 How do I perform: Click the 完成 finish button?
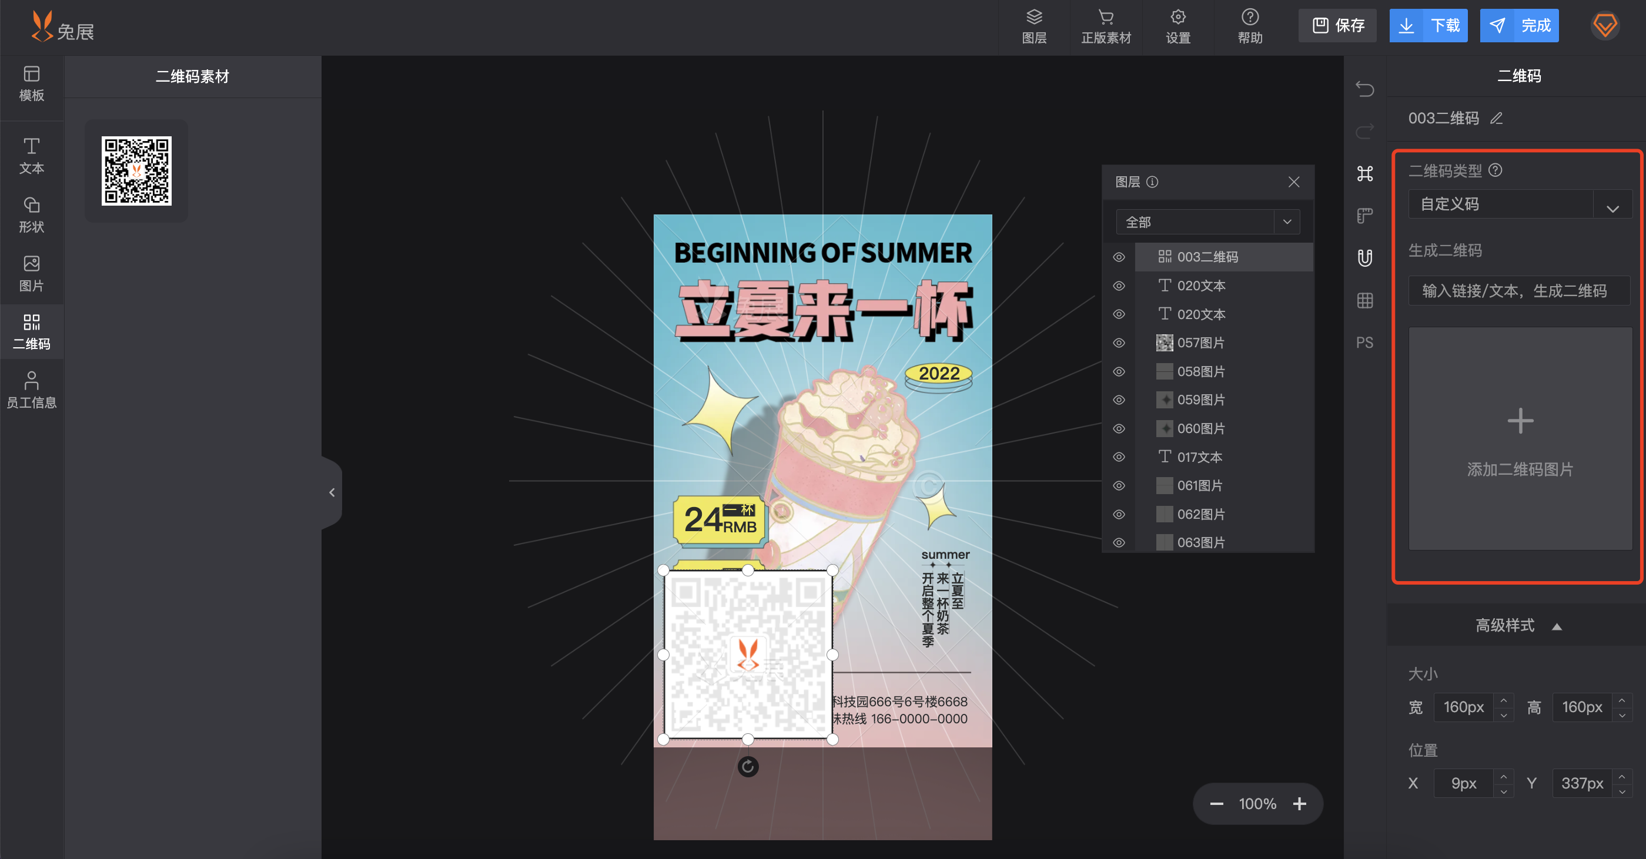pyautogui.click(x=1519, y=25)
